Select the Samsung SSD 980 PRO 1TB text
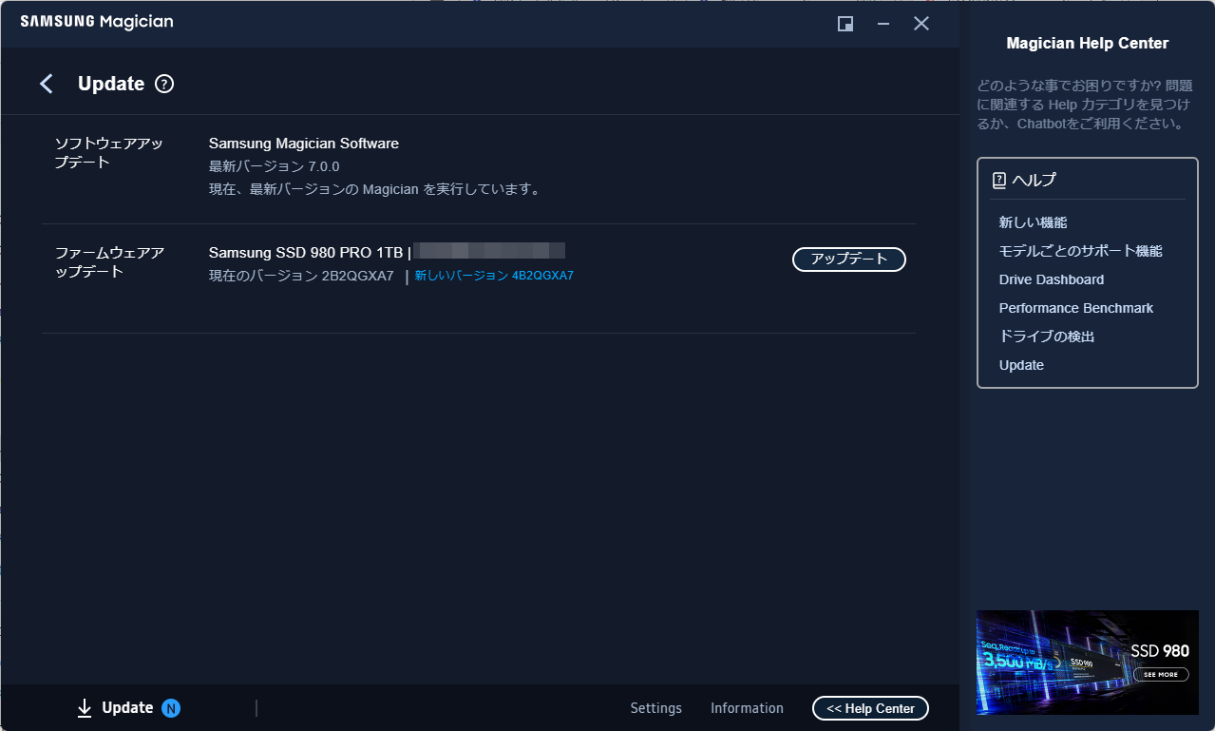Screen dimensions: 1215x731 (x=306, y=252)
